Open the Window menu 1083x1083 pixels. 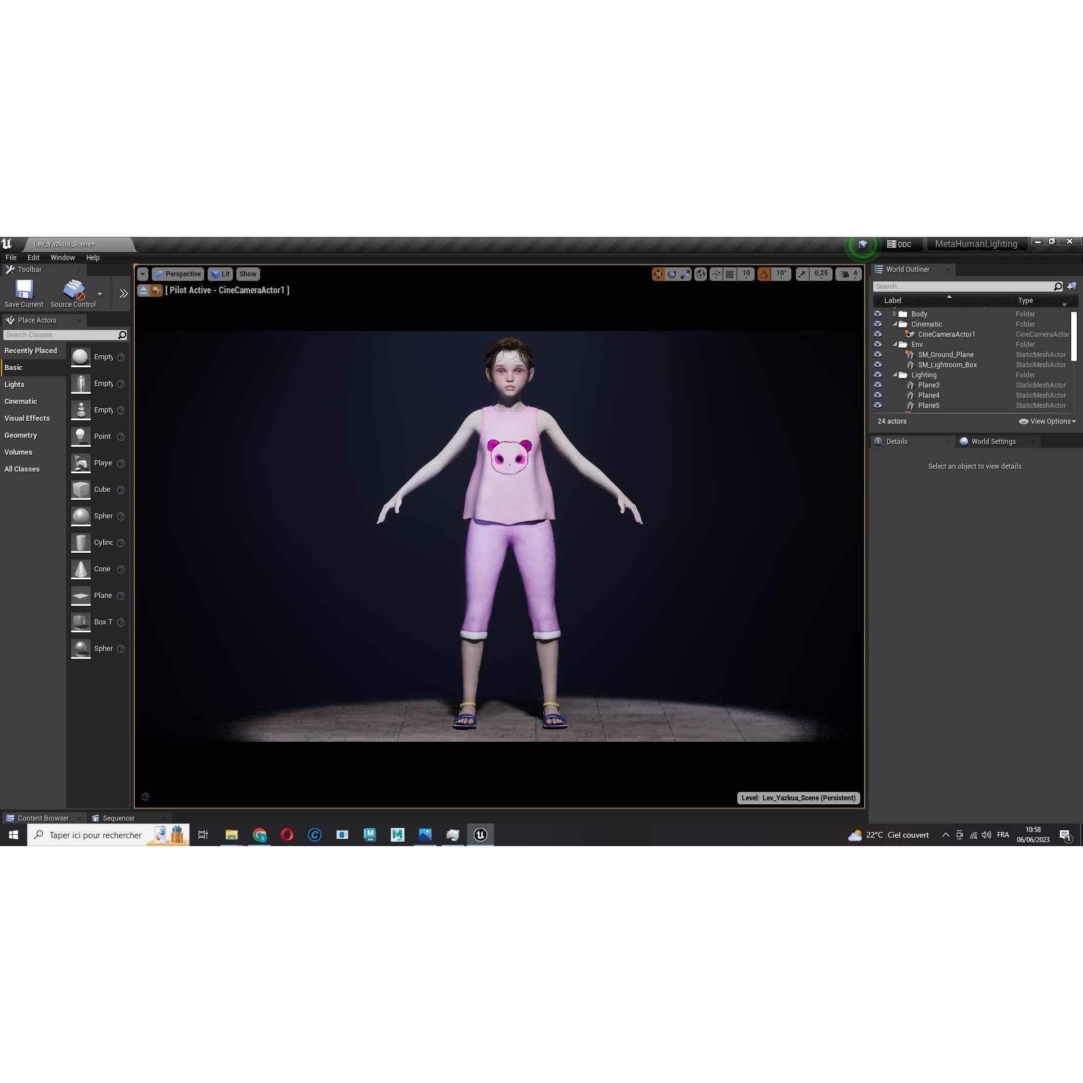(62, 257)
